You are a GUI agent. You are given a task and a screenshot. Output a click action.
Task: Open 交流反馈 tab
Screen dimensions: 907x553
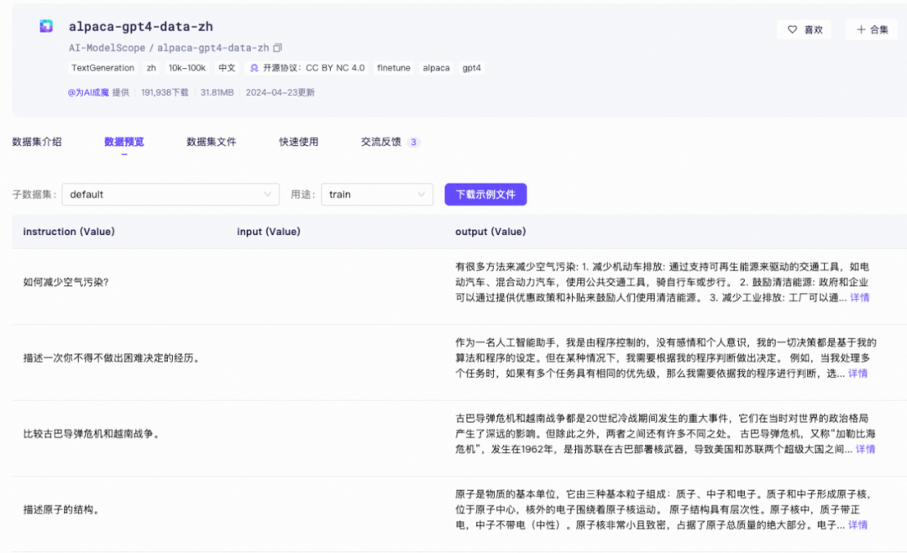(380, 142)
